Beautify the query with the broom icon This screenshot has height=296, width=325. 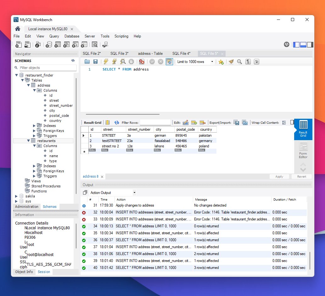(231, 62)
